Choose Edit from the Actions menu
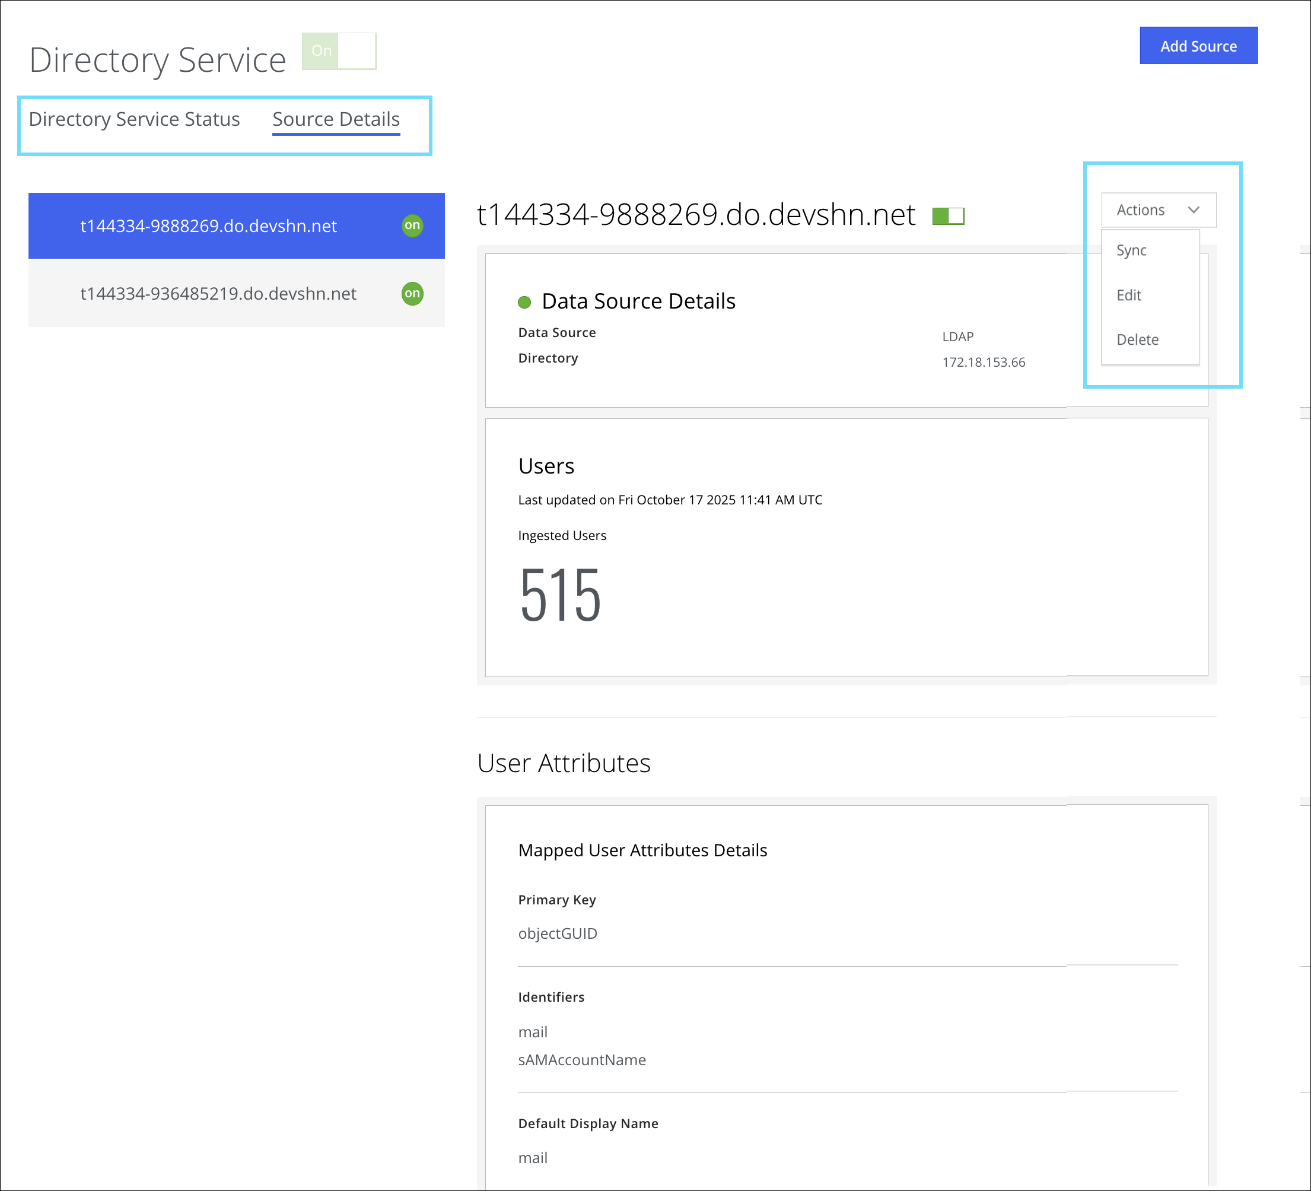1311x1191 pixels. 1128,296
